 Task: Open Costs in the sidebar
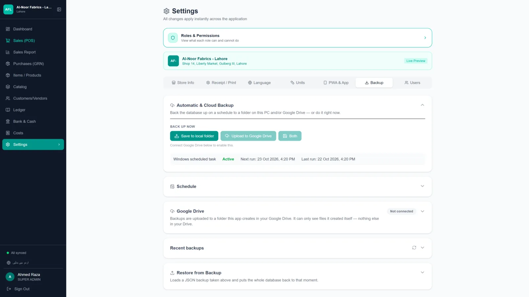tap(33, 133)
